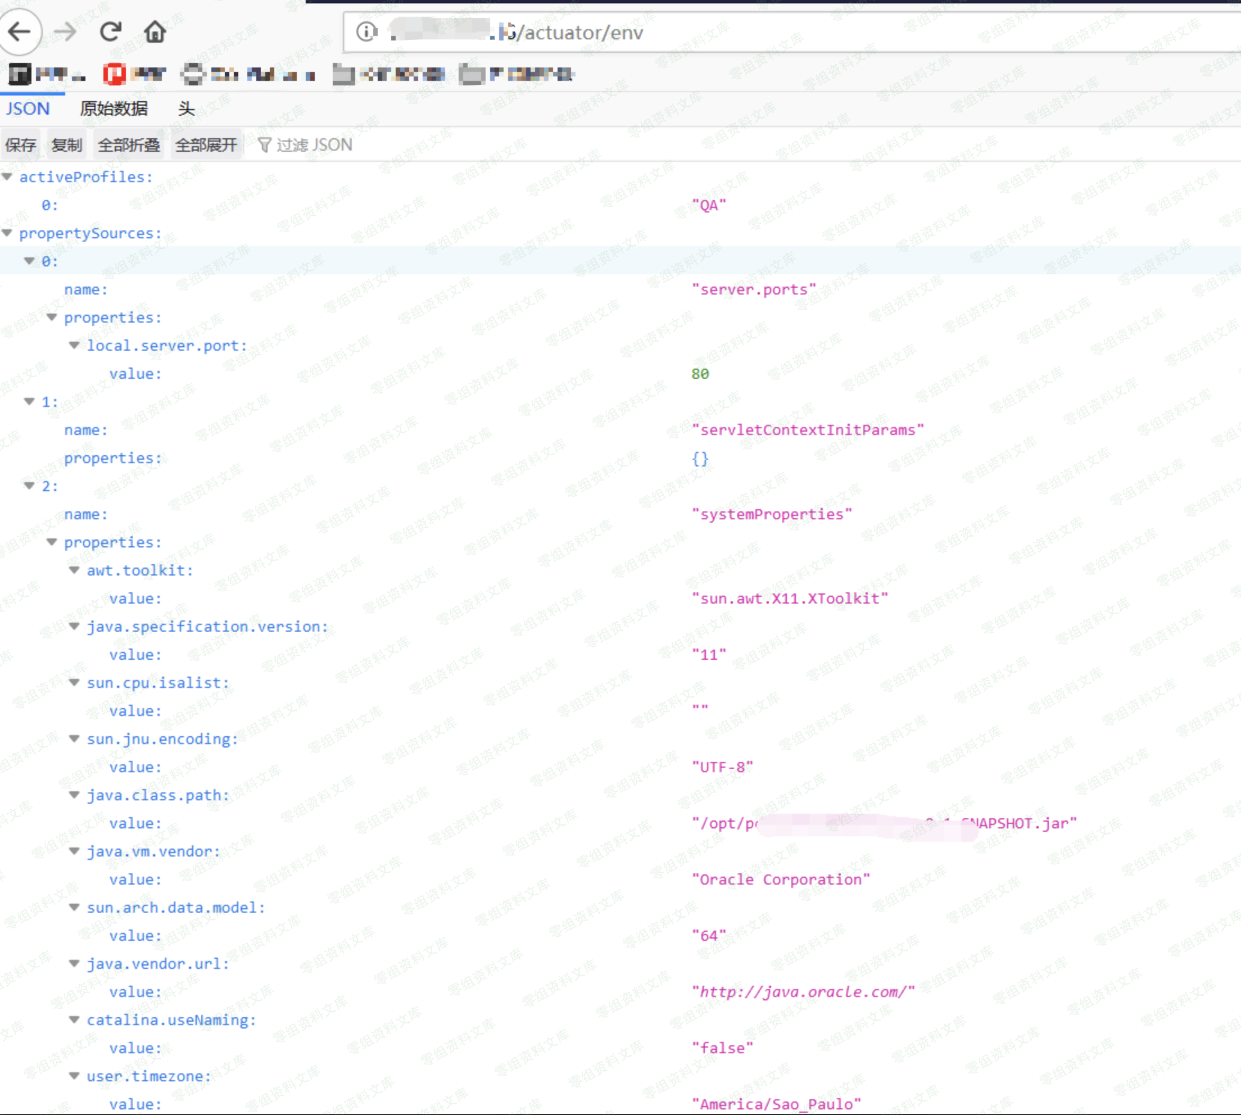Open the 头 headers tab
Screen dimensions: 1241x1115
pyautogui.click(x=186, y=109)
